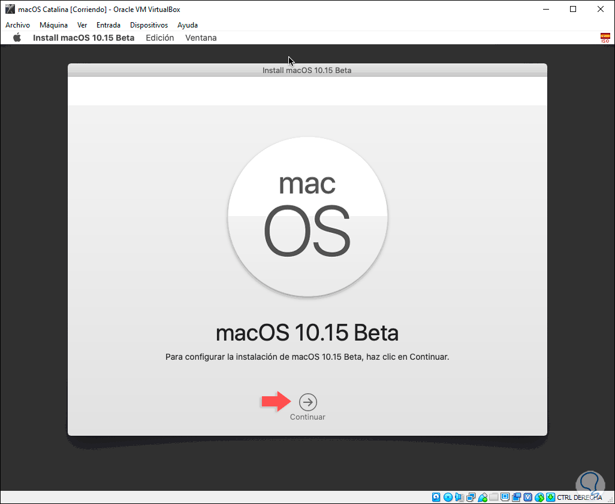The height and width of the screenshot is (504, 615).
Task: Click the Continuar arrow button
Action: pos(308,402)
